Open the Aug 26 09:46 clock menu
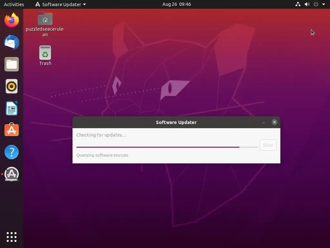The height and width of the screenshot is (248, 330). pos(177,4)
